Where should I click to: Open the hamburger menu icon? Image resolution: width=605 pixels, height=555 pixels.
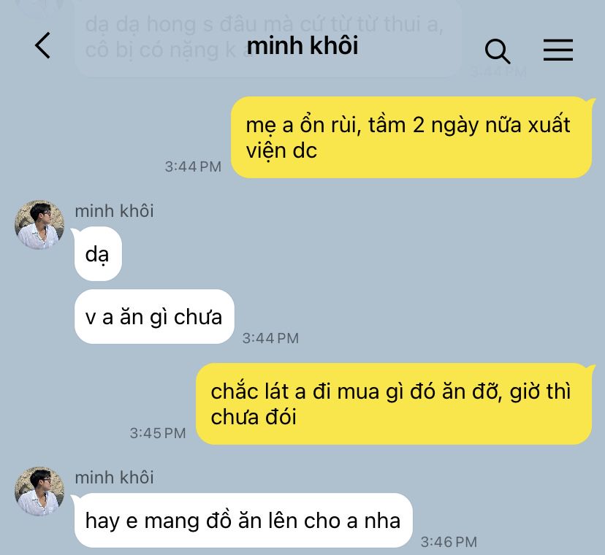coord(558,50)
